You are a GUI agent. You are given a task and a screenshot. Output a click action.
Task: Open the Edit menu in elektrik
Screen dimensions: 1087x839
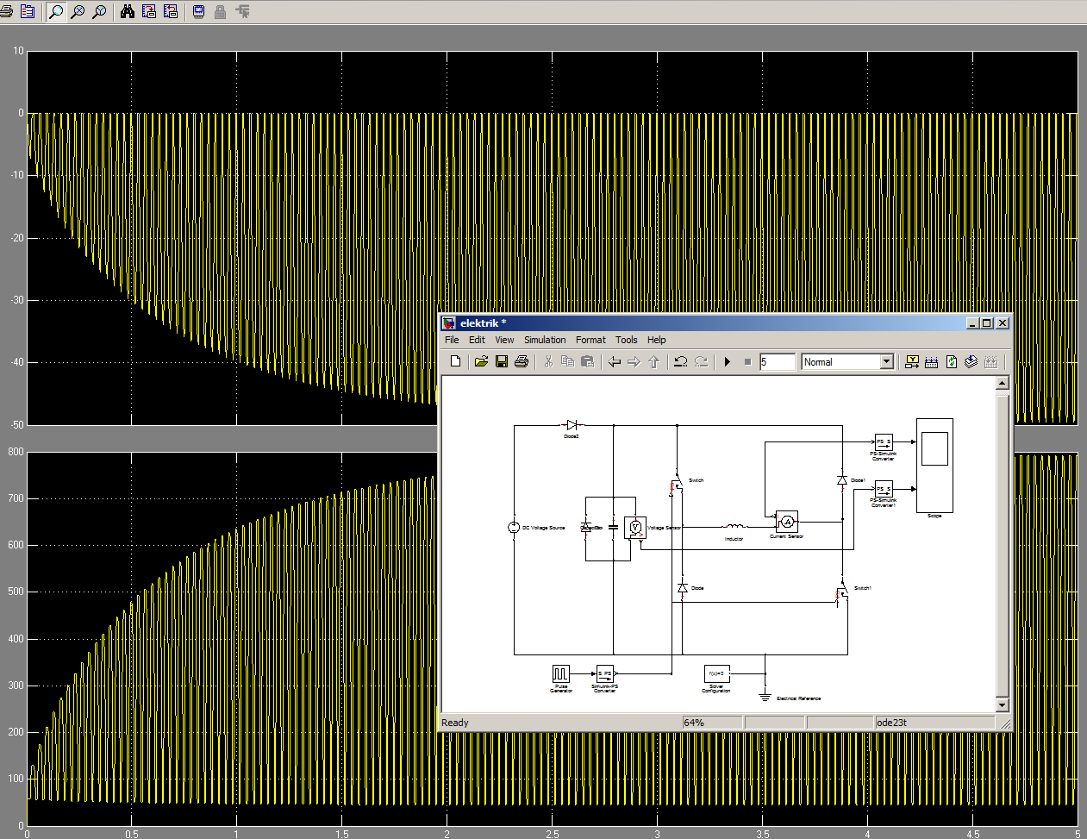coord(477,340)
